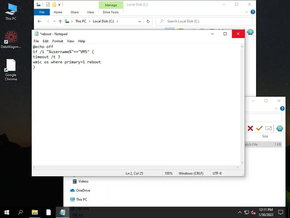
Task: Open Notepad File menu
Action: (x=36, y=41)
